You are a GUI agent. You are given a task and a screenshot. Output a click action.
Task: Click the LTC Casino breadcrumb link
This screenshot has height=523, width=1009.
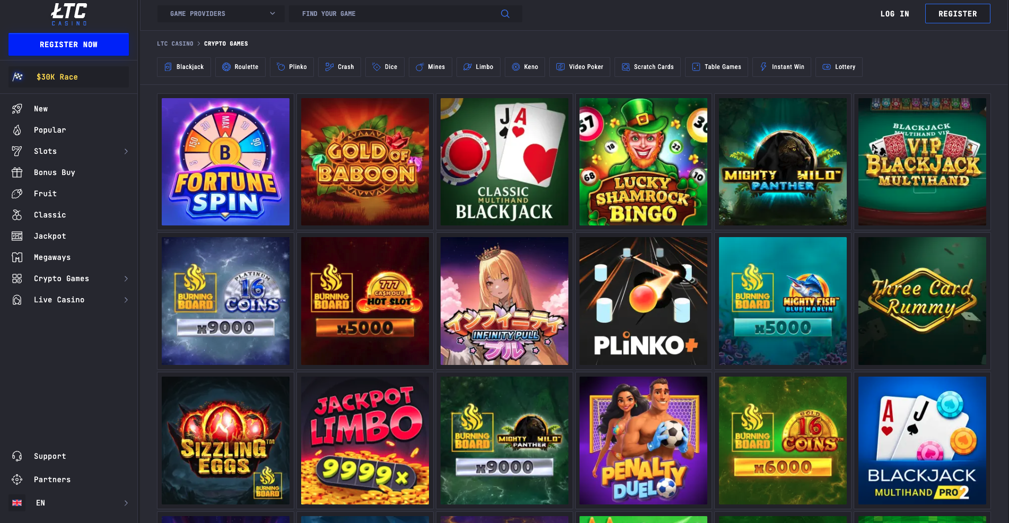point(175,43)
